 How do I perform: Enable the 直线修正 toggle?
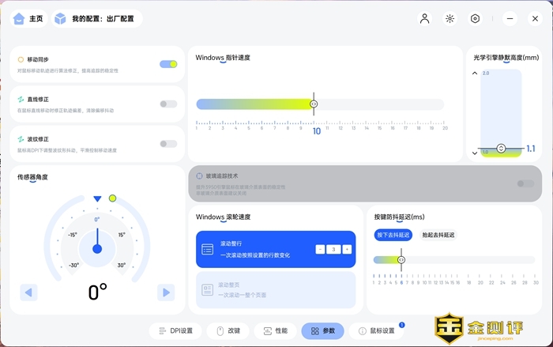tap(168, 104)
